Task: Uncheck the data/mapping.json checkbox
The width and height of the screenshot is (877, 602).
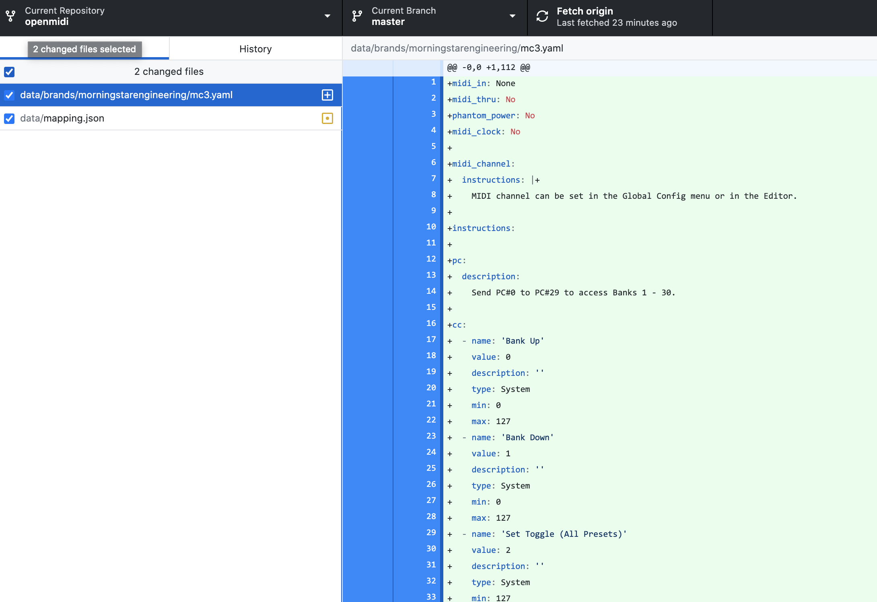Action: click(x=9, y=118)
